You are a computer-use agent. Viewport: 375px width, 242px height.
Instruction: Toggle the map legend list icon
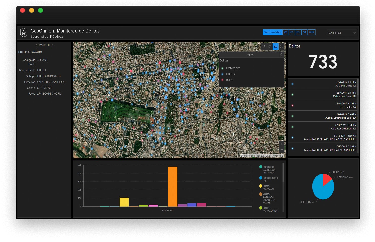point(276,46)
